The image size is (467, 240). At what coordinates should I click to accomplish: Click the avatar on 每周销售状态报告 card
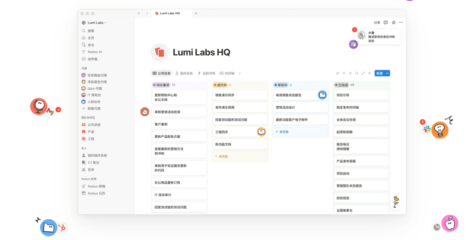pyautogui.click(x=322, y=95)
